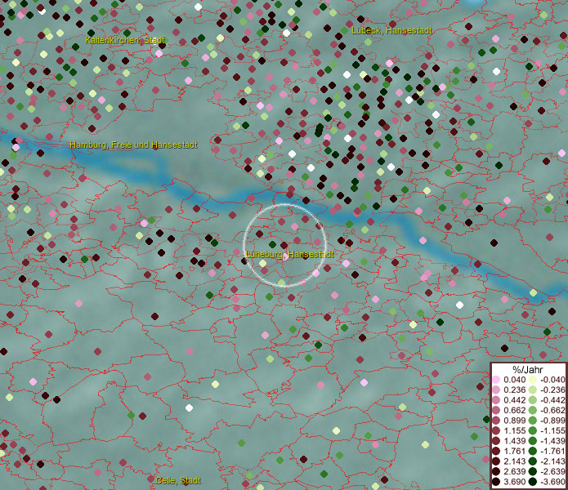
Task: Click the 0.899 value in legend
Action: (514, 421)
